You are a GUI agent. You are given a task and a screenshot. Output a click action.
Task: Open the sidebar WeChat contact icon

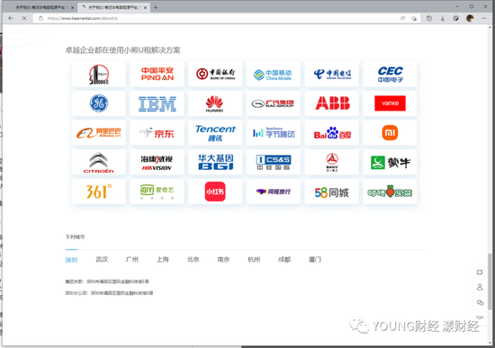[480, 302]
